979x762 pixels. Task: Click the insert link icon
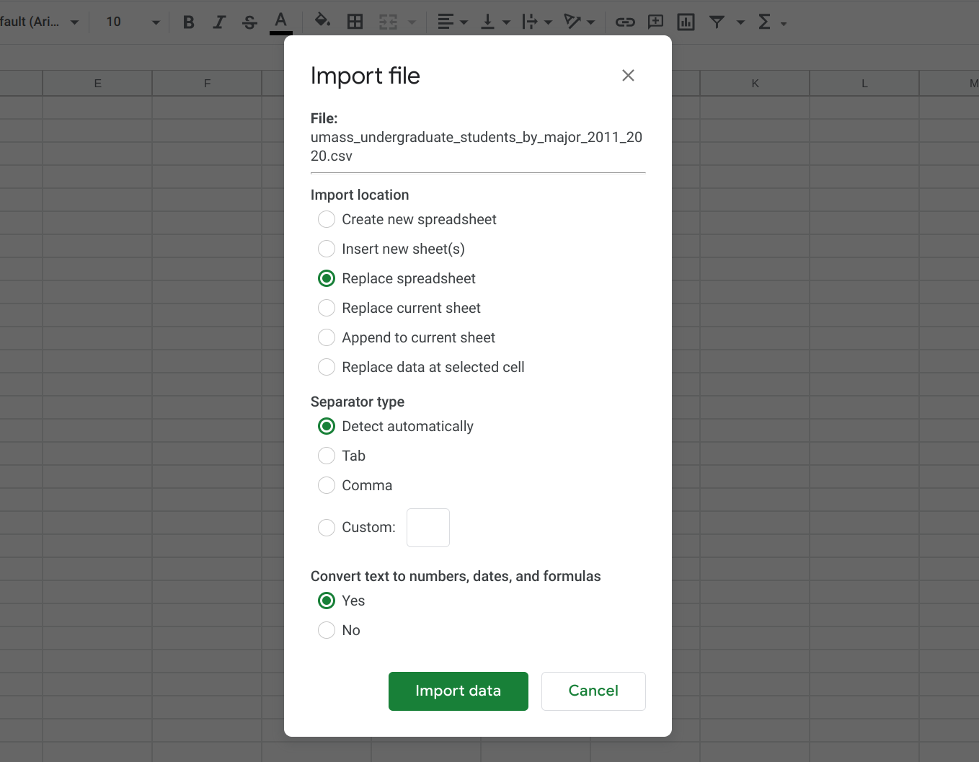tap(624, 22)
